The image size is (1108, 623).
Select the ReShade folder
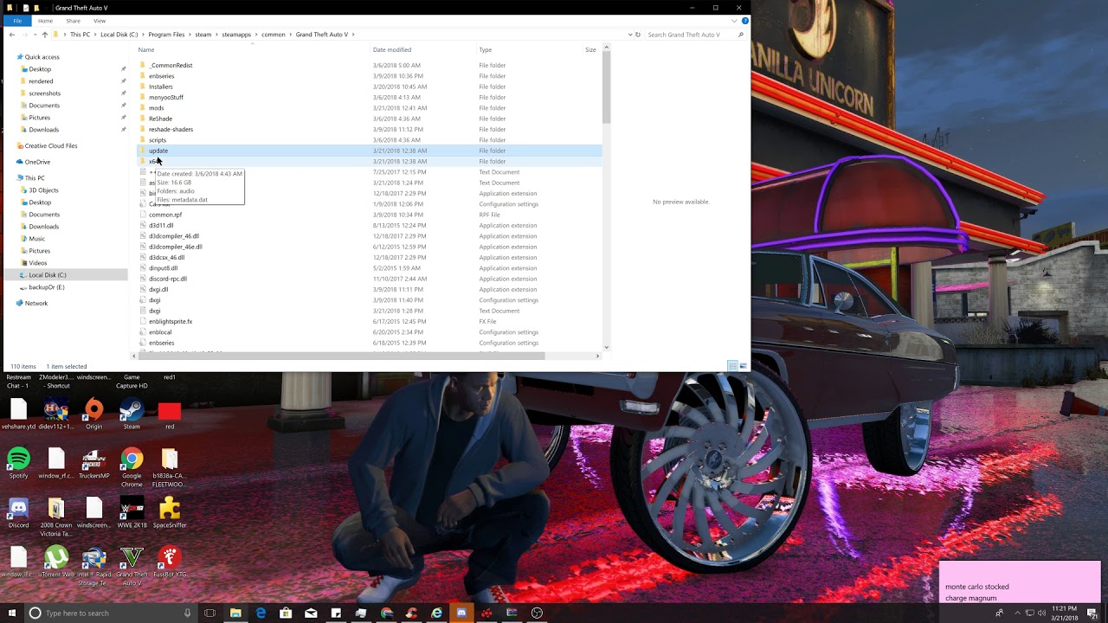point(160,119)
